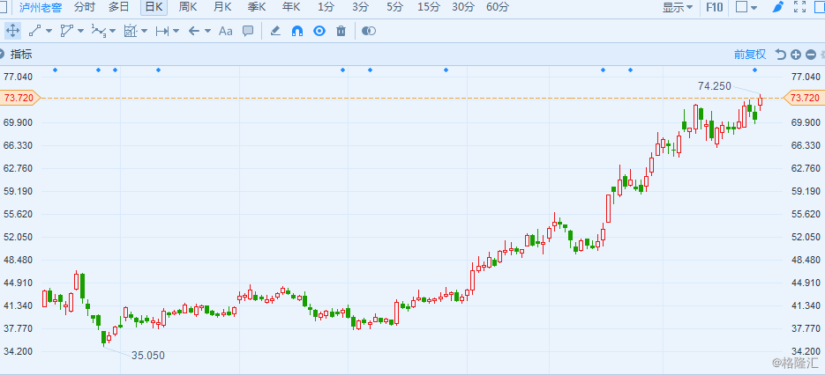Viewport: 825px width, 375px height.
Task: Toggle the overlapping circles overlay switch
Action: coord(369,31)
